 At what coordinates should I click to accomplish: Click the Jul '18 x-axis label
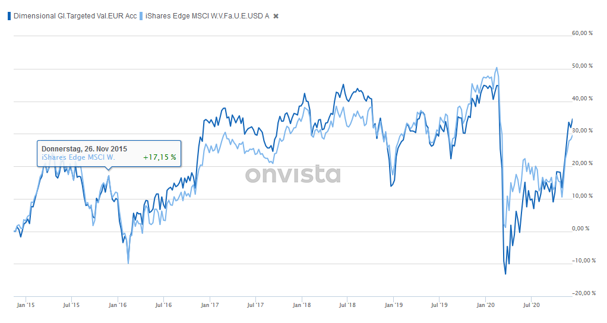click(347, 305)
